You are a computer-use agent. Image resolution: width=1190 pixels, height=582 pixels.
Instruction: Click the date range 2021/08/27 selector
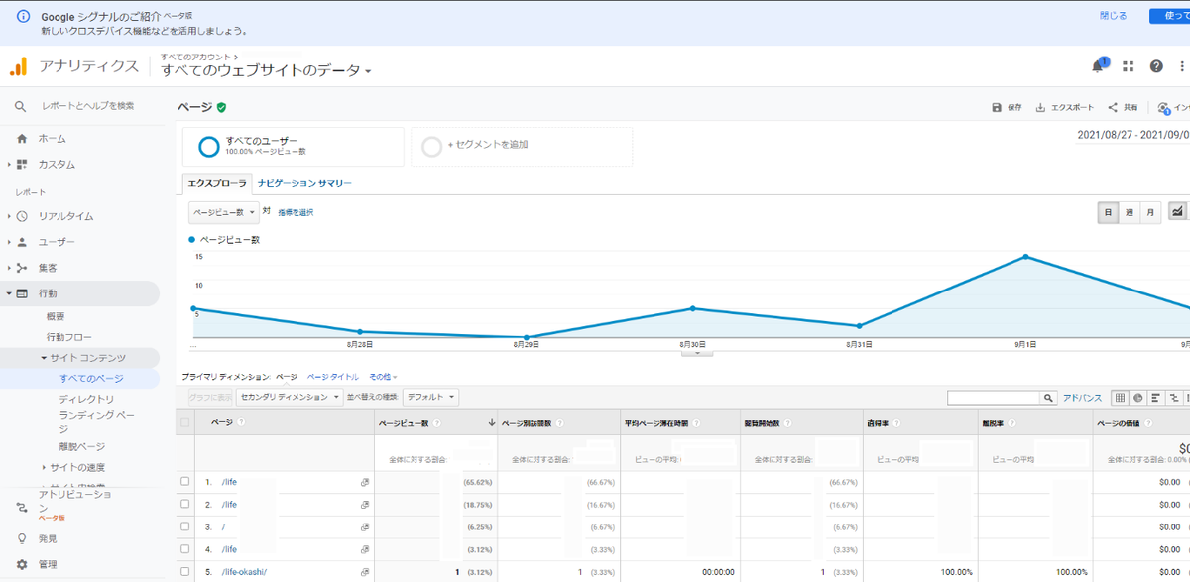(x=1132, y=135)
